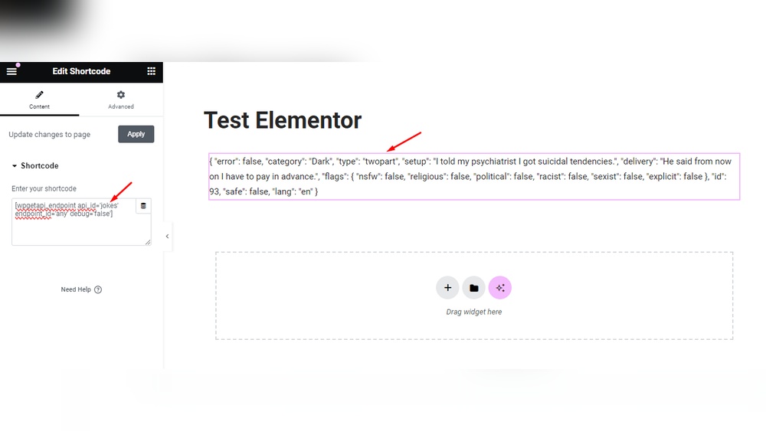This screenshot has width=766, height=431.
Task: Click the Test Elementor page heading
Action: [283, 120]
